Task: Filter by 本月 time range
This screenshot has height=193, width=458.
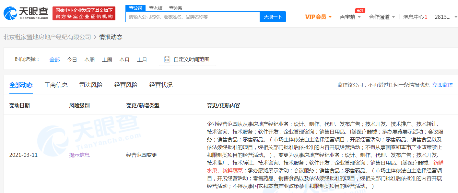Action: (x=124, y=59)
